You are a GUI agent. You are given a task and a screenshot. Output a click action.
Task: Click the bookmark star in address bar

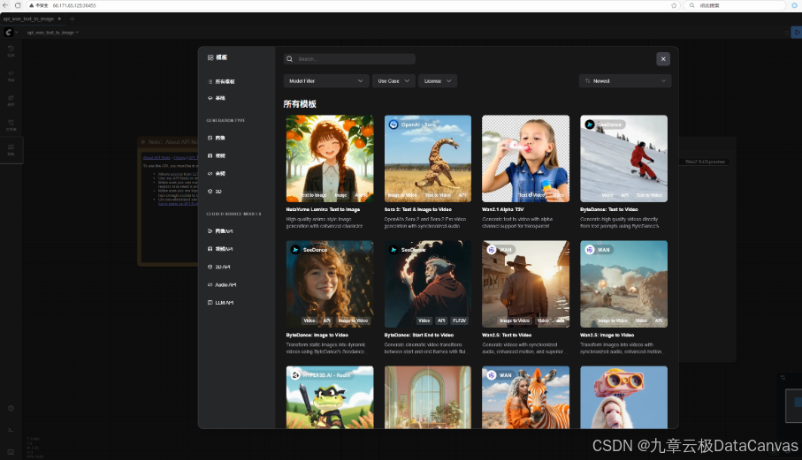[x=674, y=5]
